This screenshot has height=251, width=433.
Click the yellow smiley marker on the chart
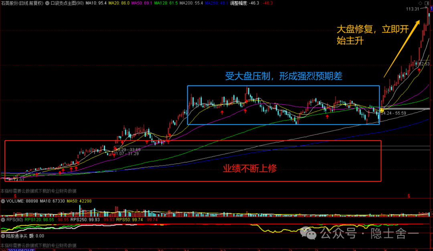click(x=382, y=110)
